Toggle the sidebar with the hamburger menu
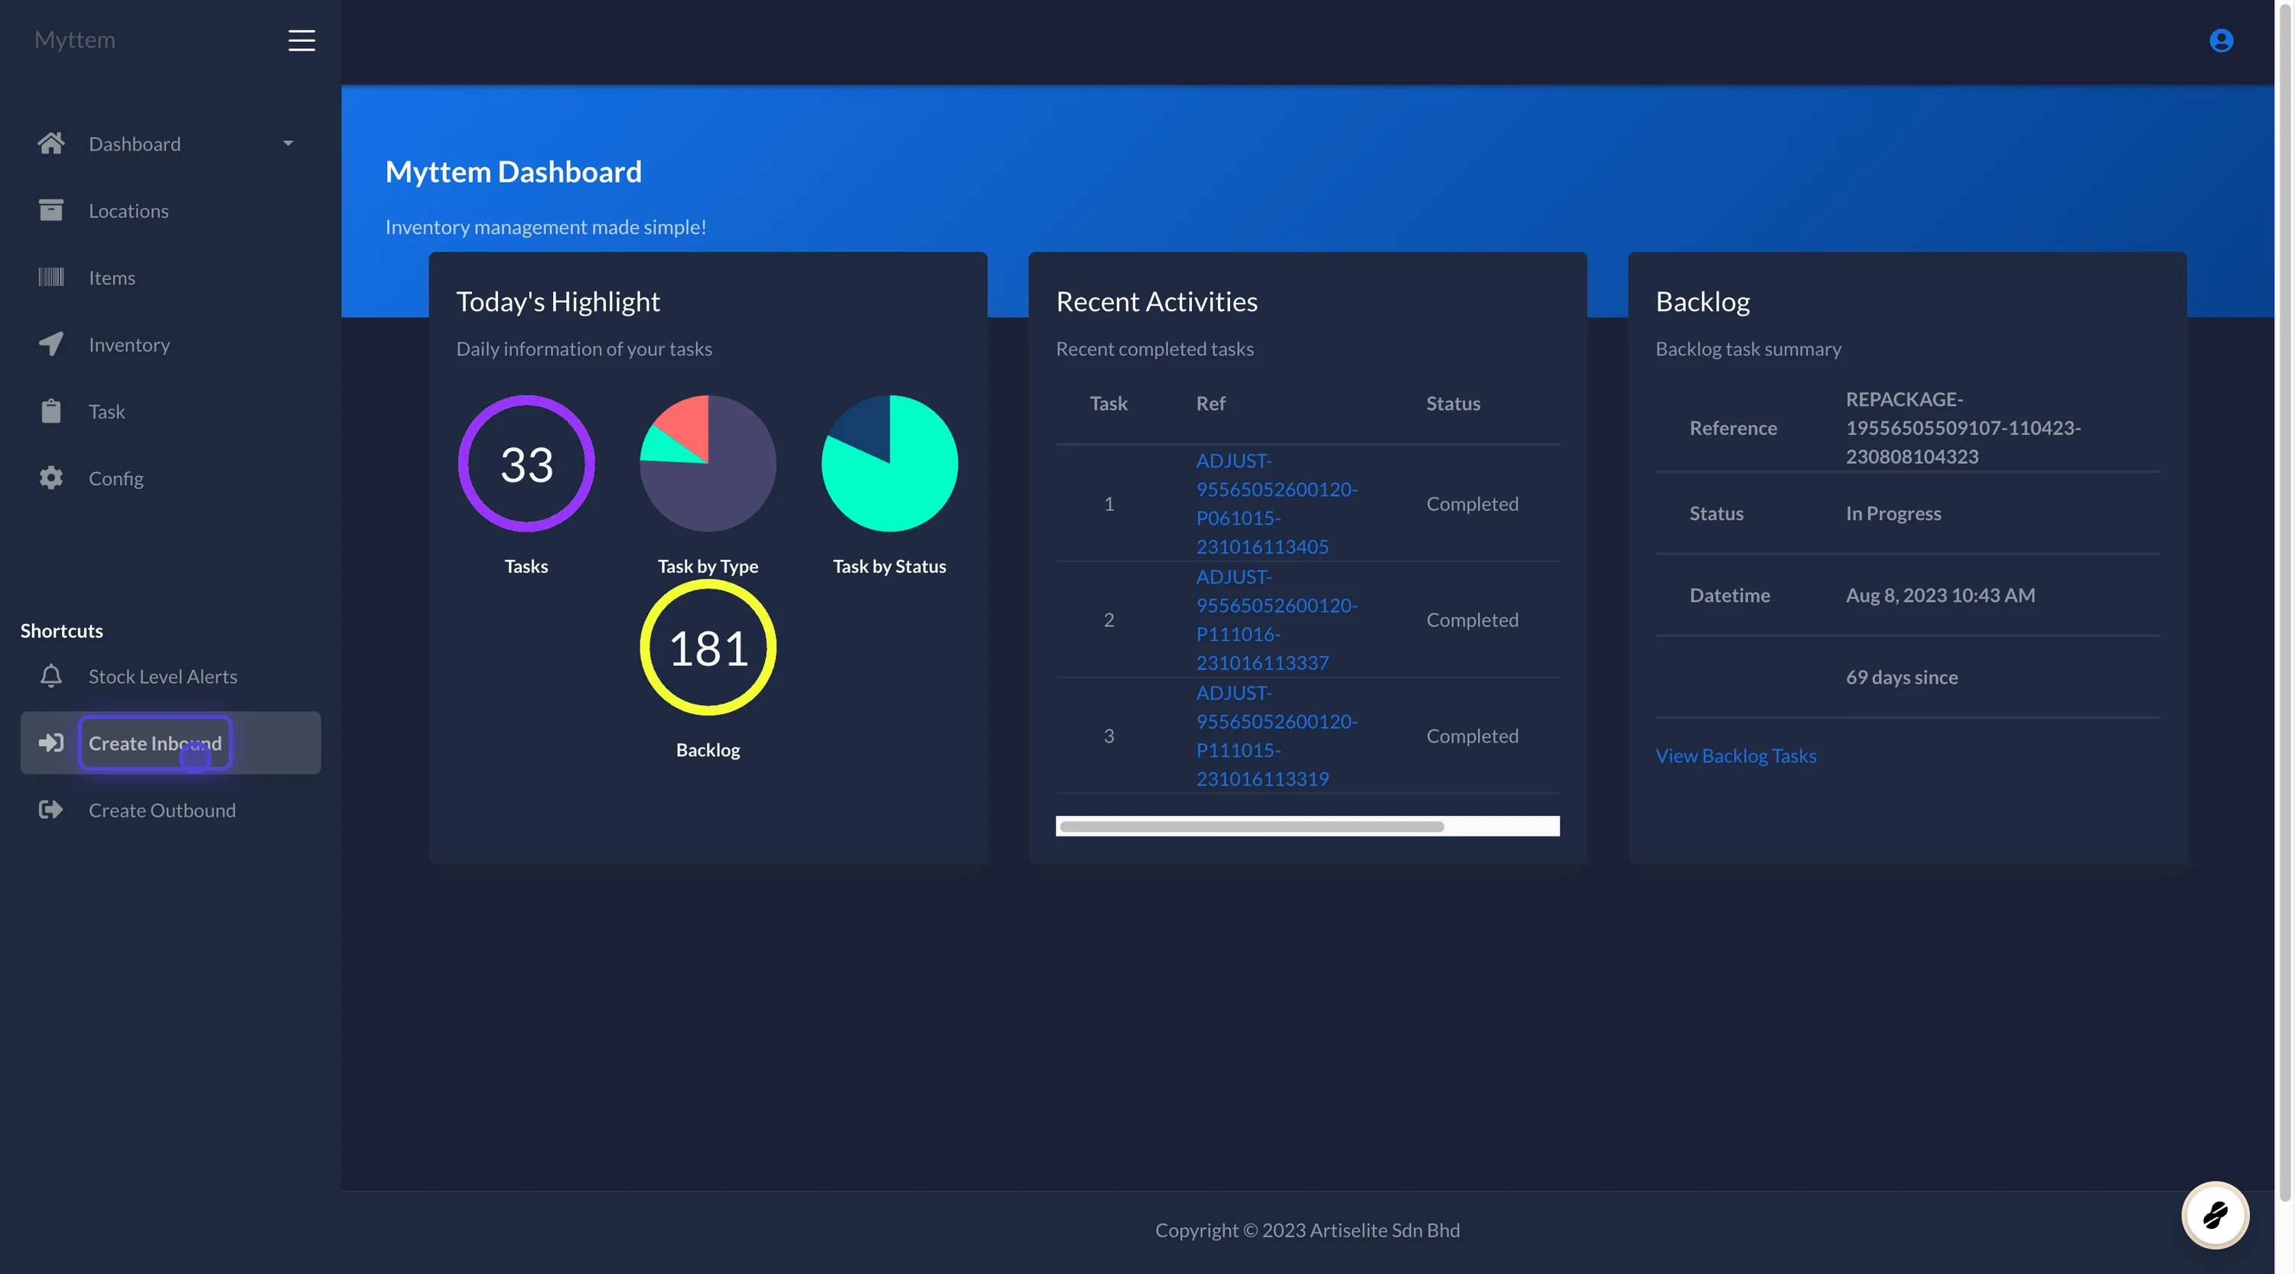This screenshot has width=2295, height=1274. coord(301,40)
